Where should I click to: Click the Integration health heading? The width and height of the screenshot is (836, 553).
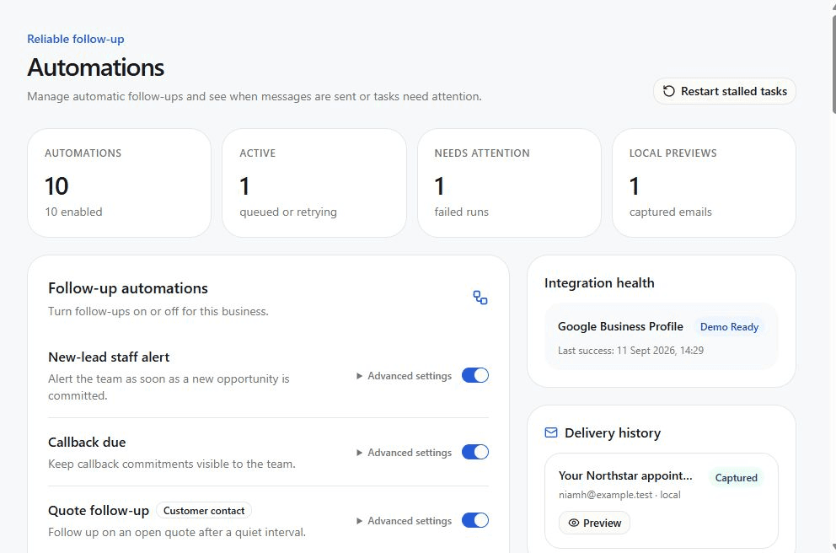[599, 283]
